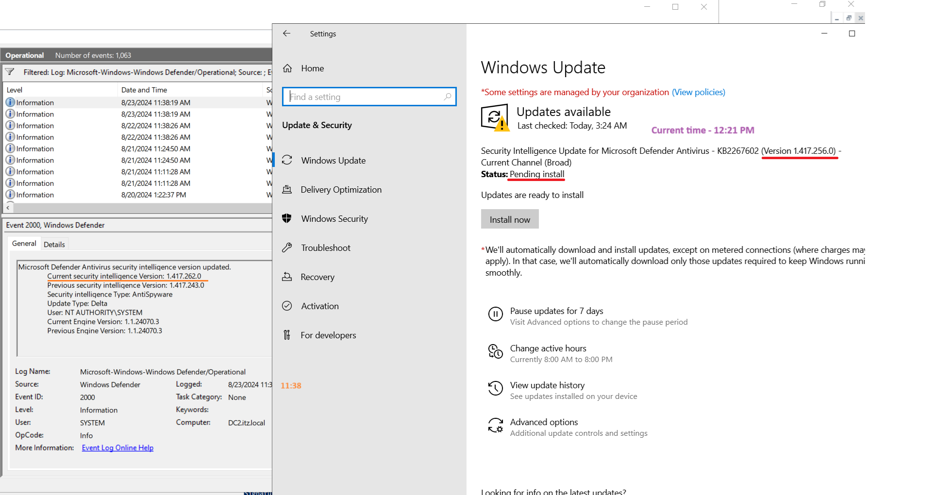Open Delivery Optimization icon in sidebar

(287, 189)
